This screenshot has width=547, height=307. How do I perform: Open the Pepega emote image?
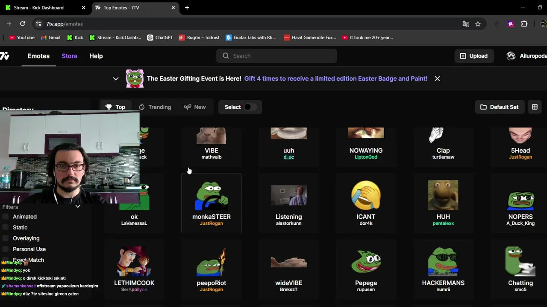click(366, 261)
